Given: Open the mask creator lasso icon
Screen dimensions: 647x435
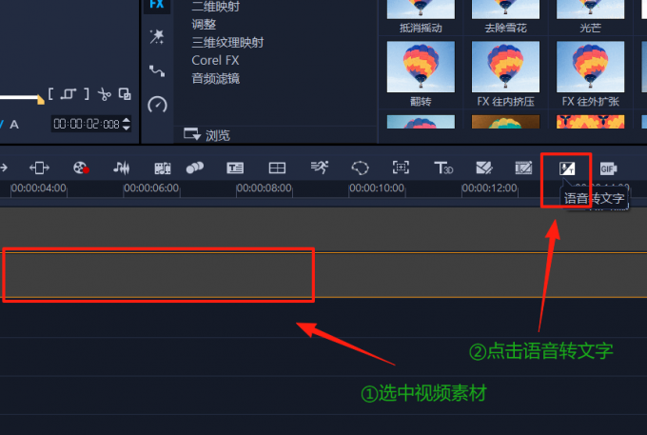Looking at the screenshot, I should pyautogui.click(x=360, y=168).
